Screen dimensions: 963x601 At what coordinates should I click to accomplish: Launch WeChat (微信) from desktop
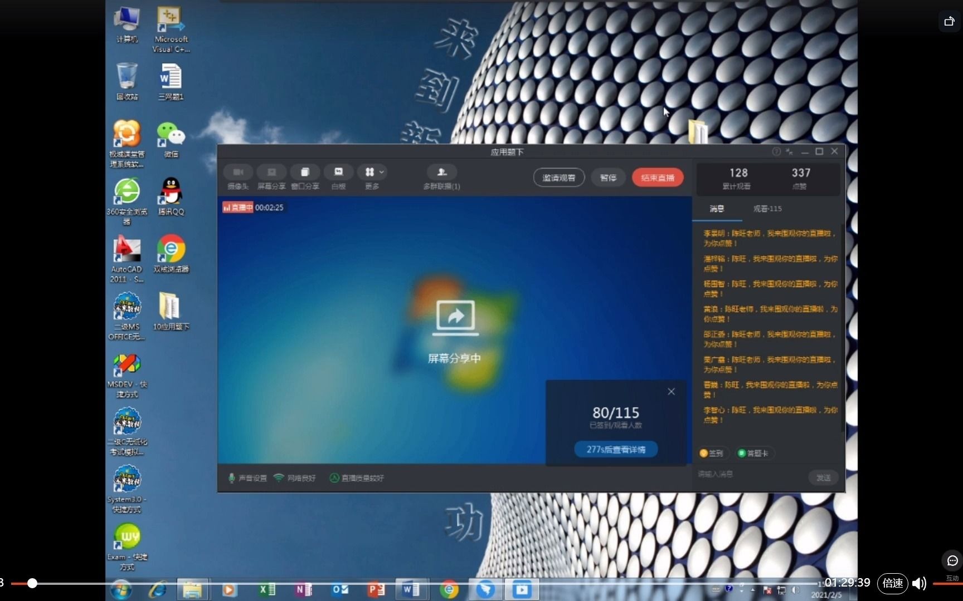(171, 140)
